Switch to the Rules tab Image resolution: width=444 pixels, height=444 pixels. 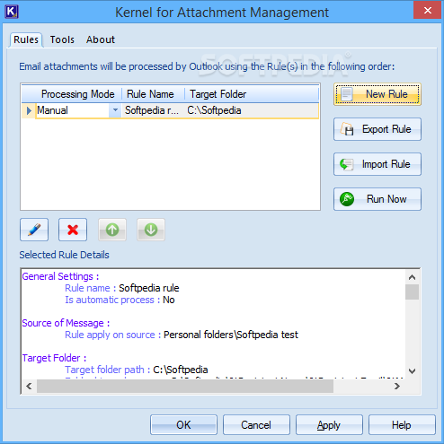26,39
